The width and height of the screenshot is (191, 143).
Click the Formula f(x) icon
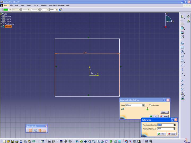point(49,141)
